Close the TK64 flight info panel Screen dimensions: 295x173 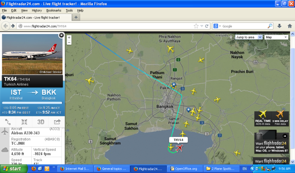61,35
